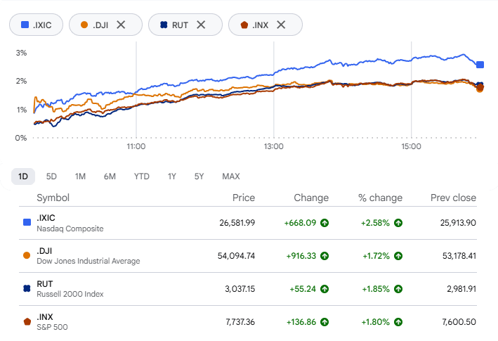Click the previous close 53,178.41

459,256
